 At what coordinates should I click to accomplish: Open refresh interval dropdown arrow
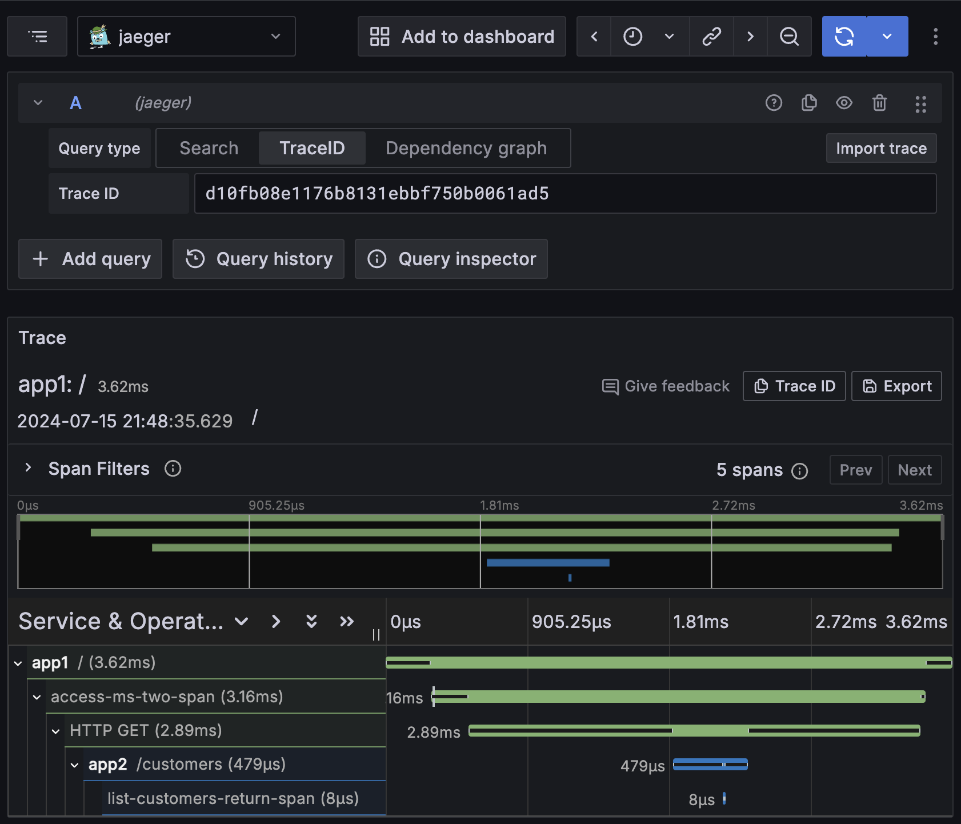point(887,37)
